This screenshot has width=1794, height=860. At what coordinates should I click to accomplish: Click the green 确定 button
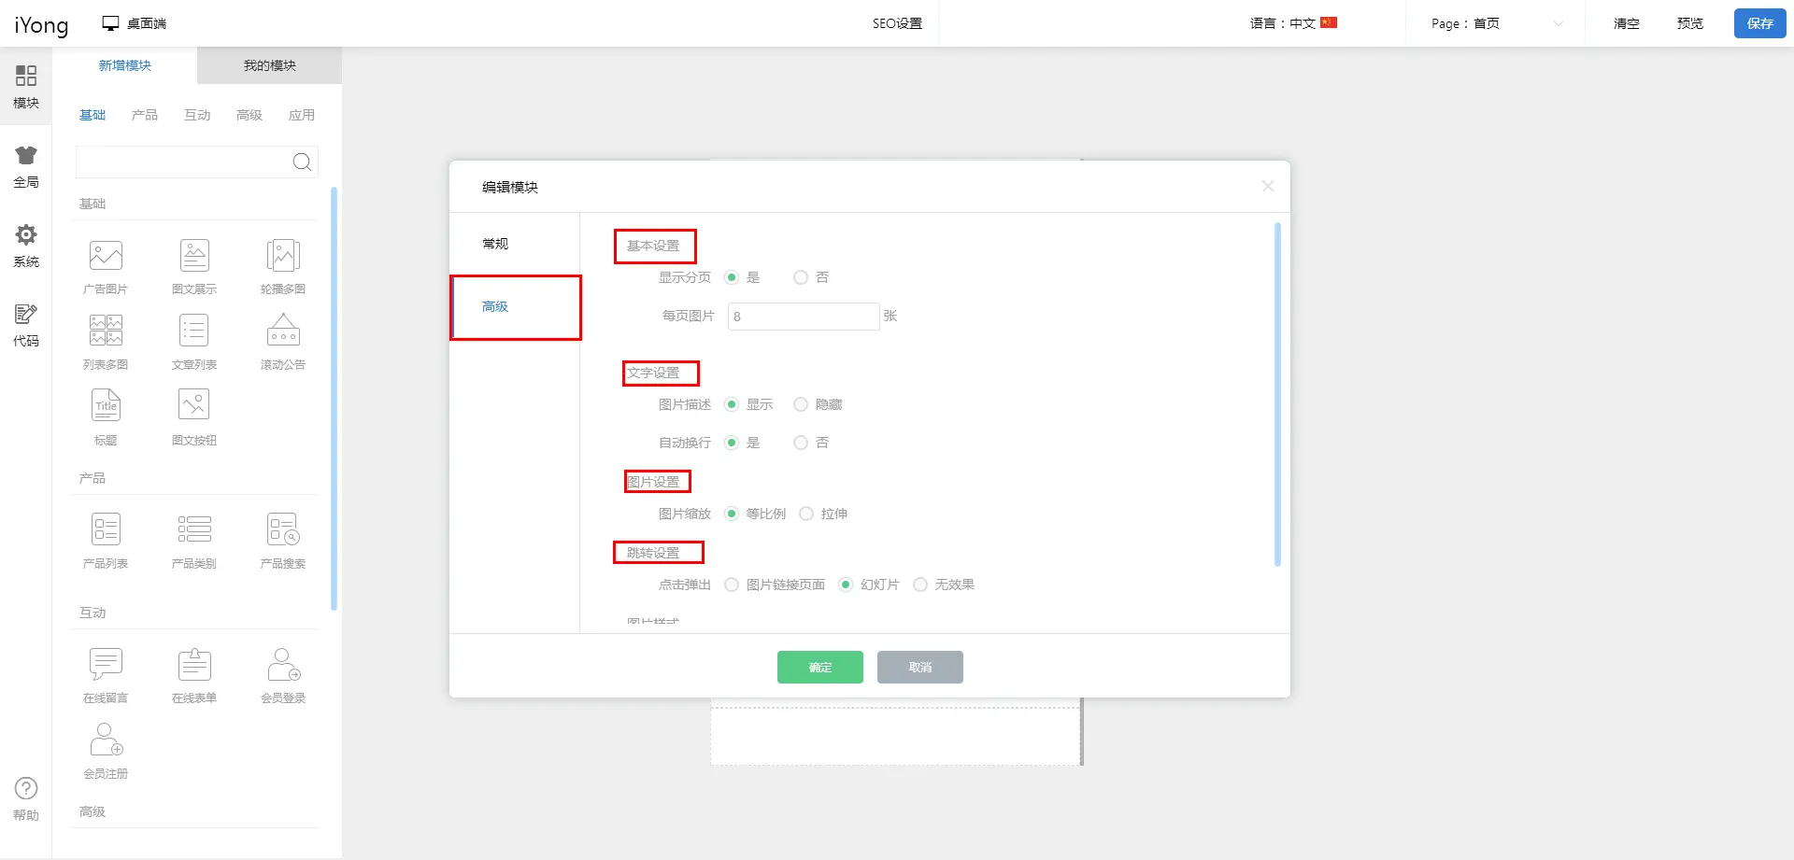(819, 667)
